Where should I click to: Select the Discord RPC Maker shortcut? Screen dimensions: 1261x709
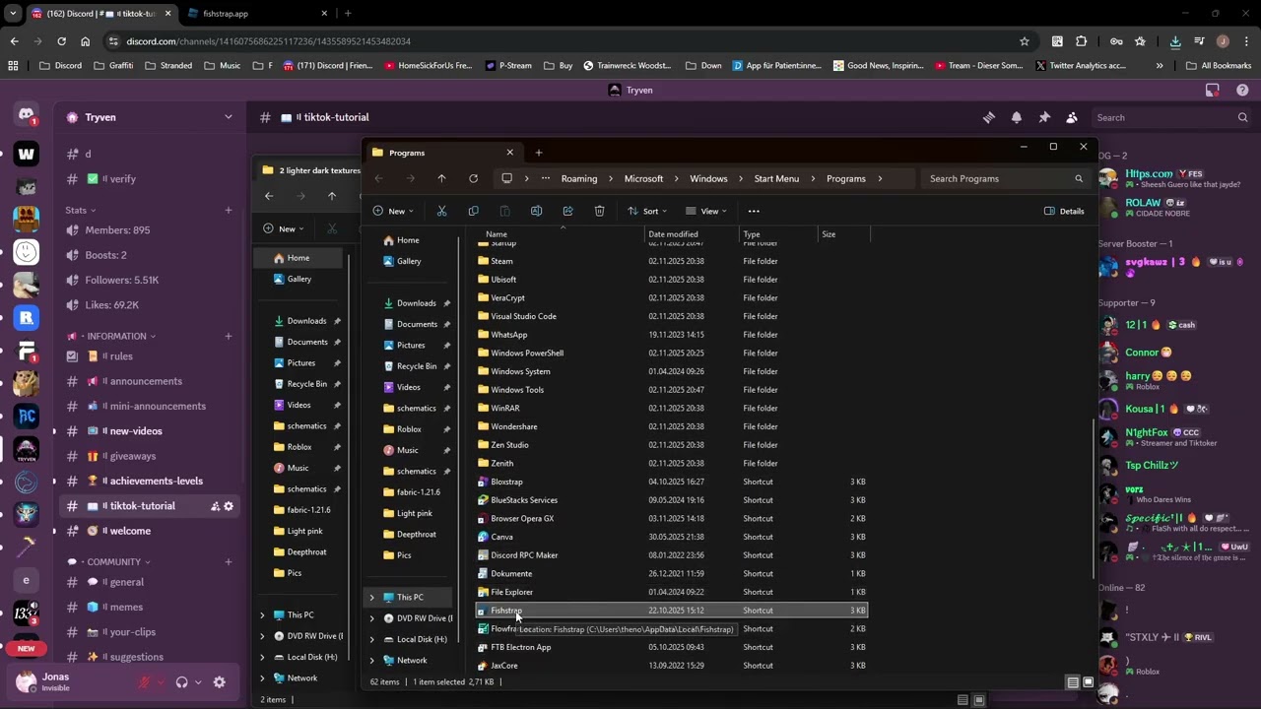671,555
